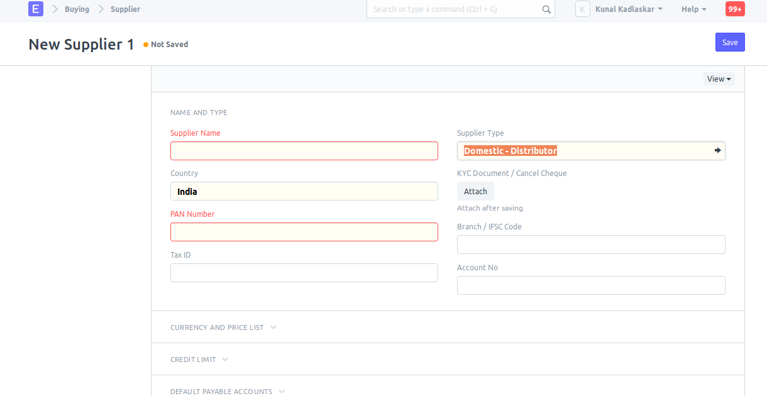Click the PAN Number input field
The width and height of the screenshot is (767, 396).
pyautogui.click(x=304, y=232)
